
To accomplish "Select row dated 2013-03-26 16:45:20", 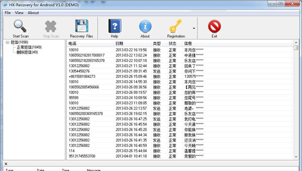I will tap(180, 129).
